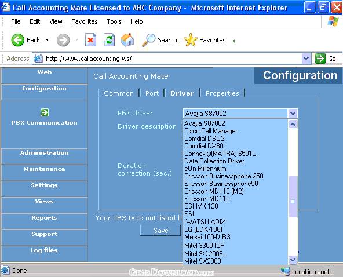Viewport: 343px width, 277px height.
Task: Open the Search magnifier icon
Action: tap(149, 40)
